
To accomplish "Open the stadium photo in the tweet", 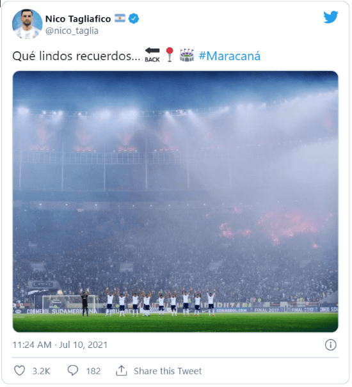I will pos(175,201).
